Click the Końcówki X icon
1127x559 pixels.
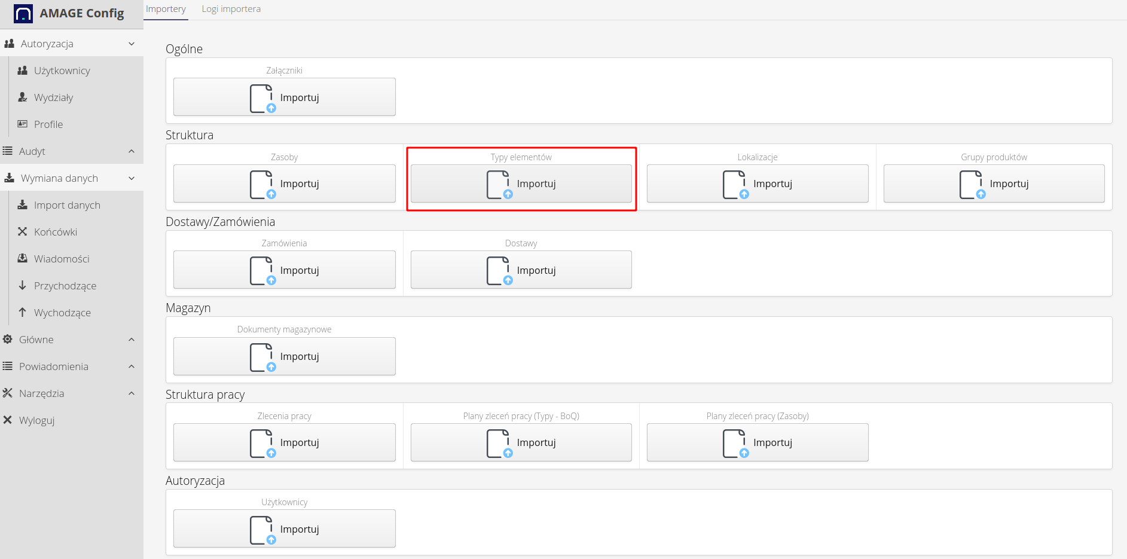tap(23, 232)
